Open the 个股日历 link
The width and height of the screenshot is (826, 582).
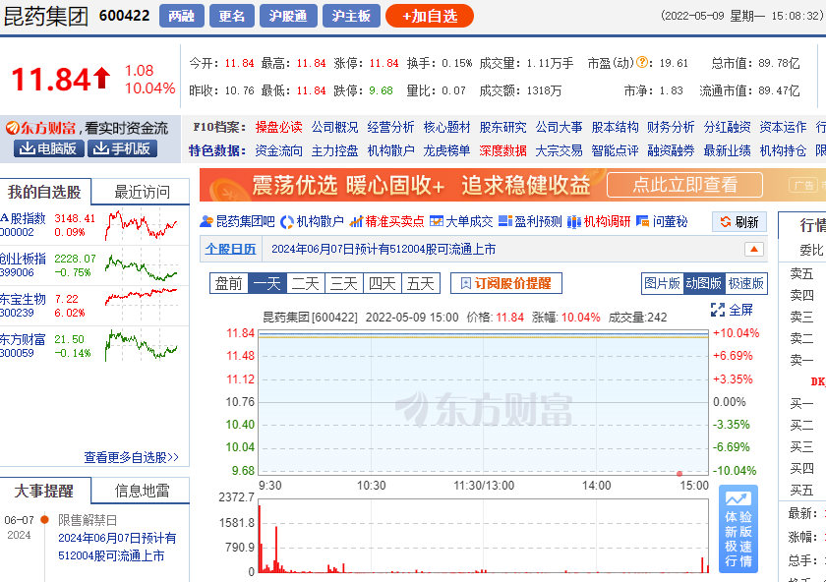(x=231, y=249)
